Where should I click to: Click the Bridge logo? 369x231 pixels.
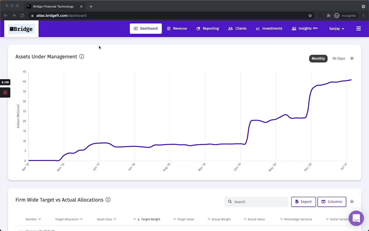[x=21, y=29]
